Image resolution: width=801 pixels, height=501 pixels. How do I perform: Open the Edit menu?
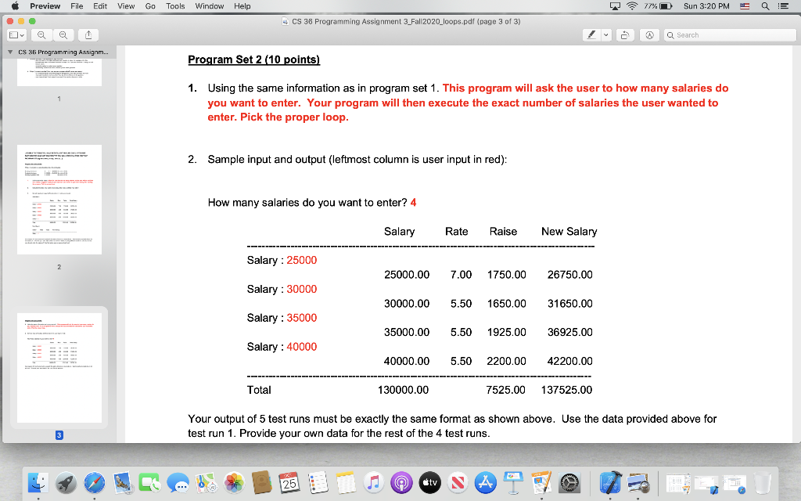100,6
